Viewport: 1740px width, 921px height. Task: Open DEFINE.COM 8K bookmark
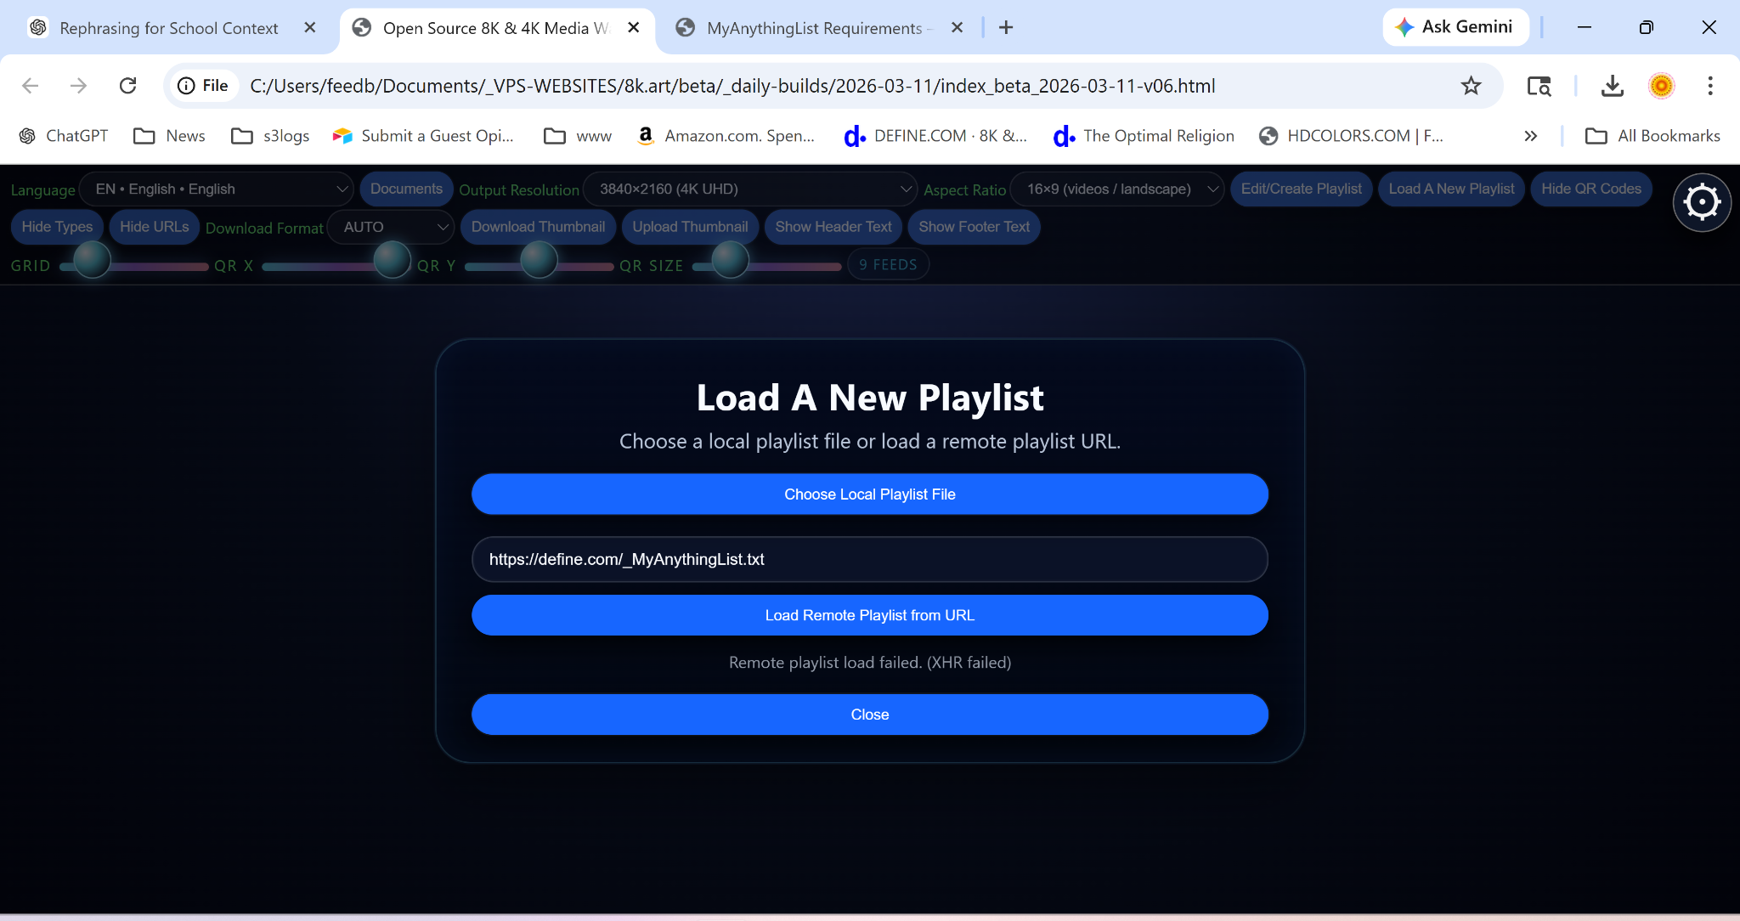(936, 136)
